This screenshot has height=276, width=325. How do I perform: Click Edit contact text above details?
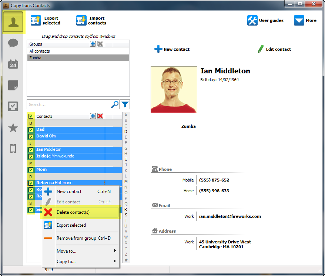[278, 49]
